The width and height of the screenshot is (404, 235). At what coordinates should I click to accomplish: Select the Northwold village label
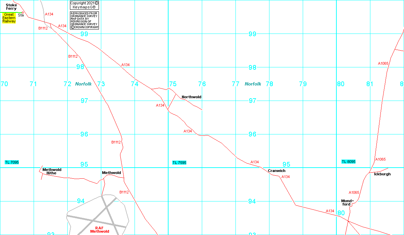click(191, 97)
